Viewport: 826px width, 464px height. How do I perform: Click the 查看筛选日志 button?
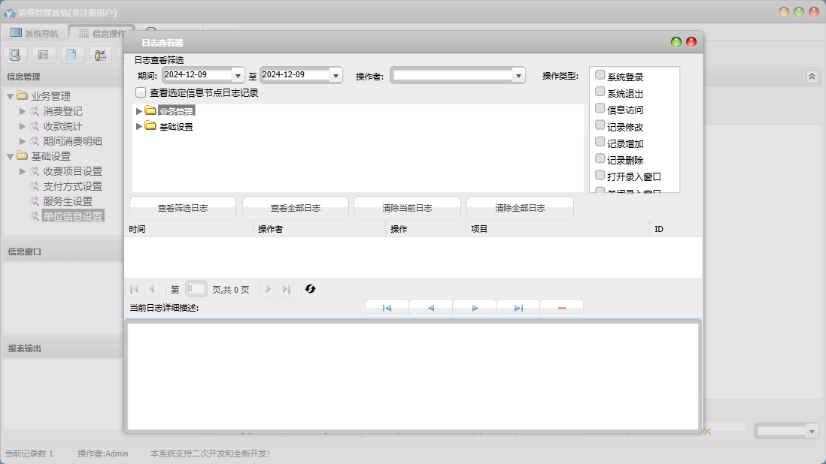[x=183, y=207]
